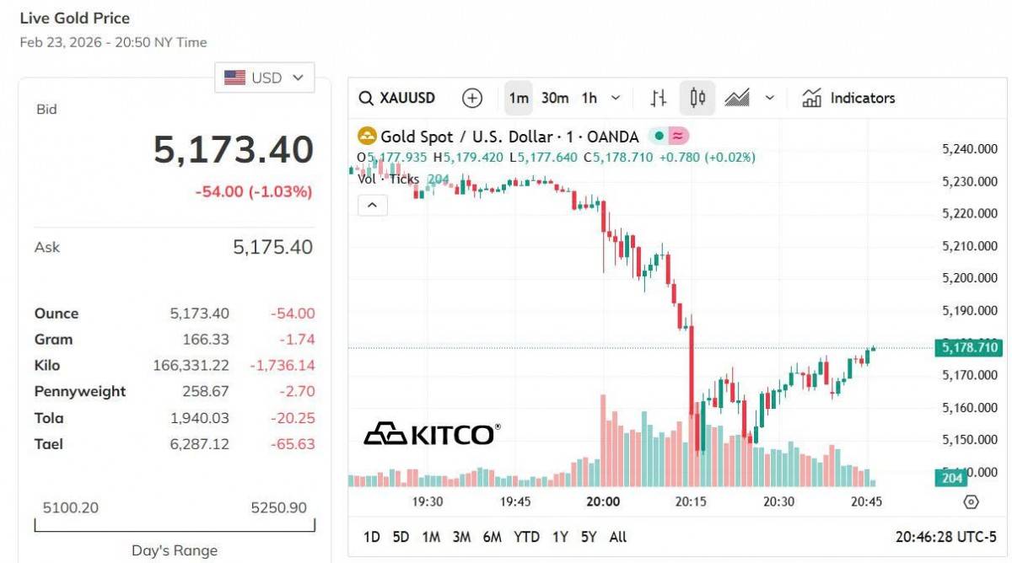
Task: Switch to bars chart style
Action: coord(659,98)
